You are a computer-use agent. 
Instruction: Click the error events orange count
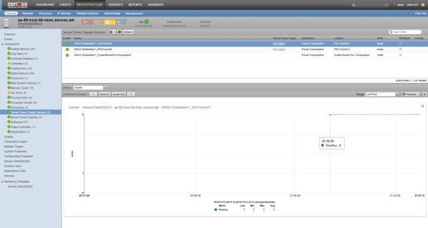click(x=98, y=22)
